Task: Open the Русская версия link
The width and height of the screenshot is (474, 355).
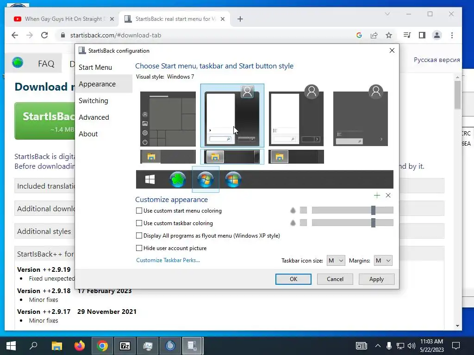Action: point(437,60)
